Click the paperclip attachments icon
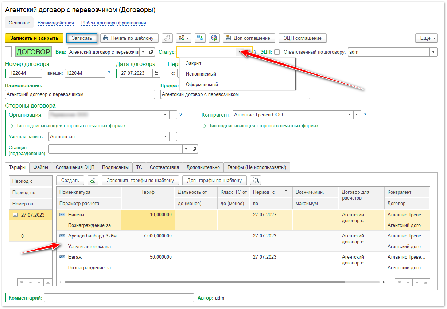Screen dimensions: 447x309 167,38
